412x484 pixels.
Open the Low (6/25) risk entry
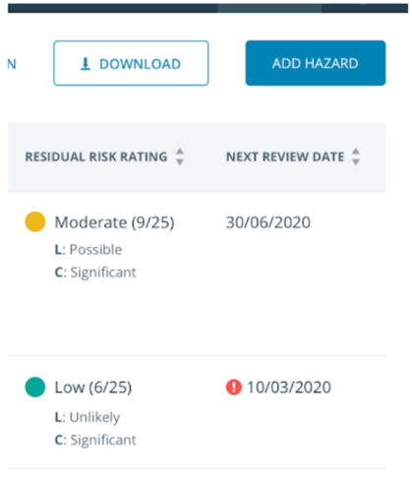[93, 388]
